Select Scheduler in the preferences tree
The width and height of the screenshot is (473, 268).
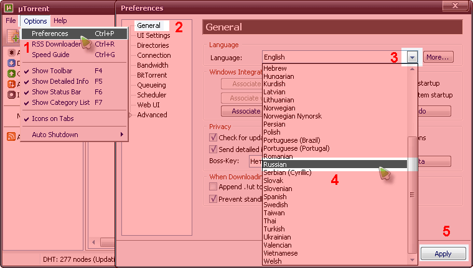[152, 95]
